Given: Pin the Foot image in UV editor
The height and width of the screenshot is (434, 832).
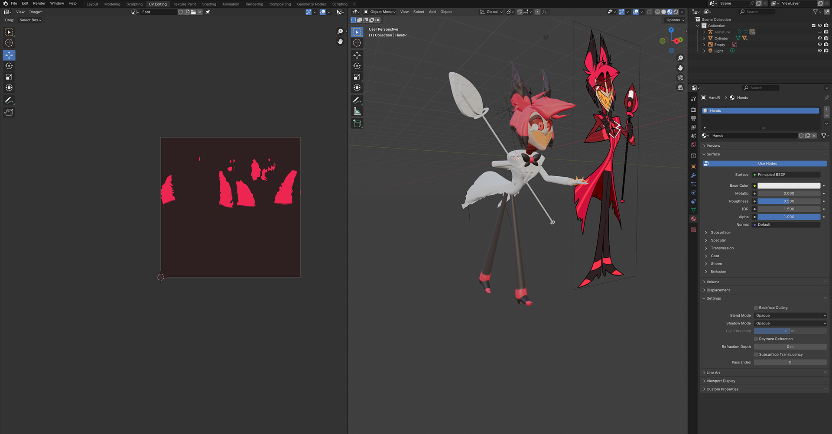Looking at the screenshot, I should pos(208,12).
